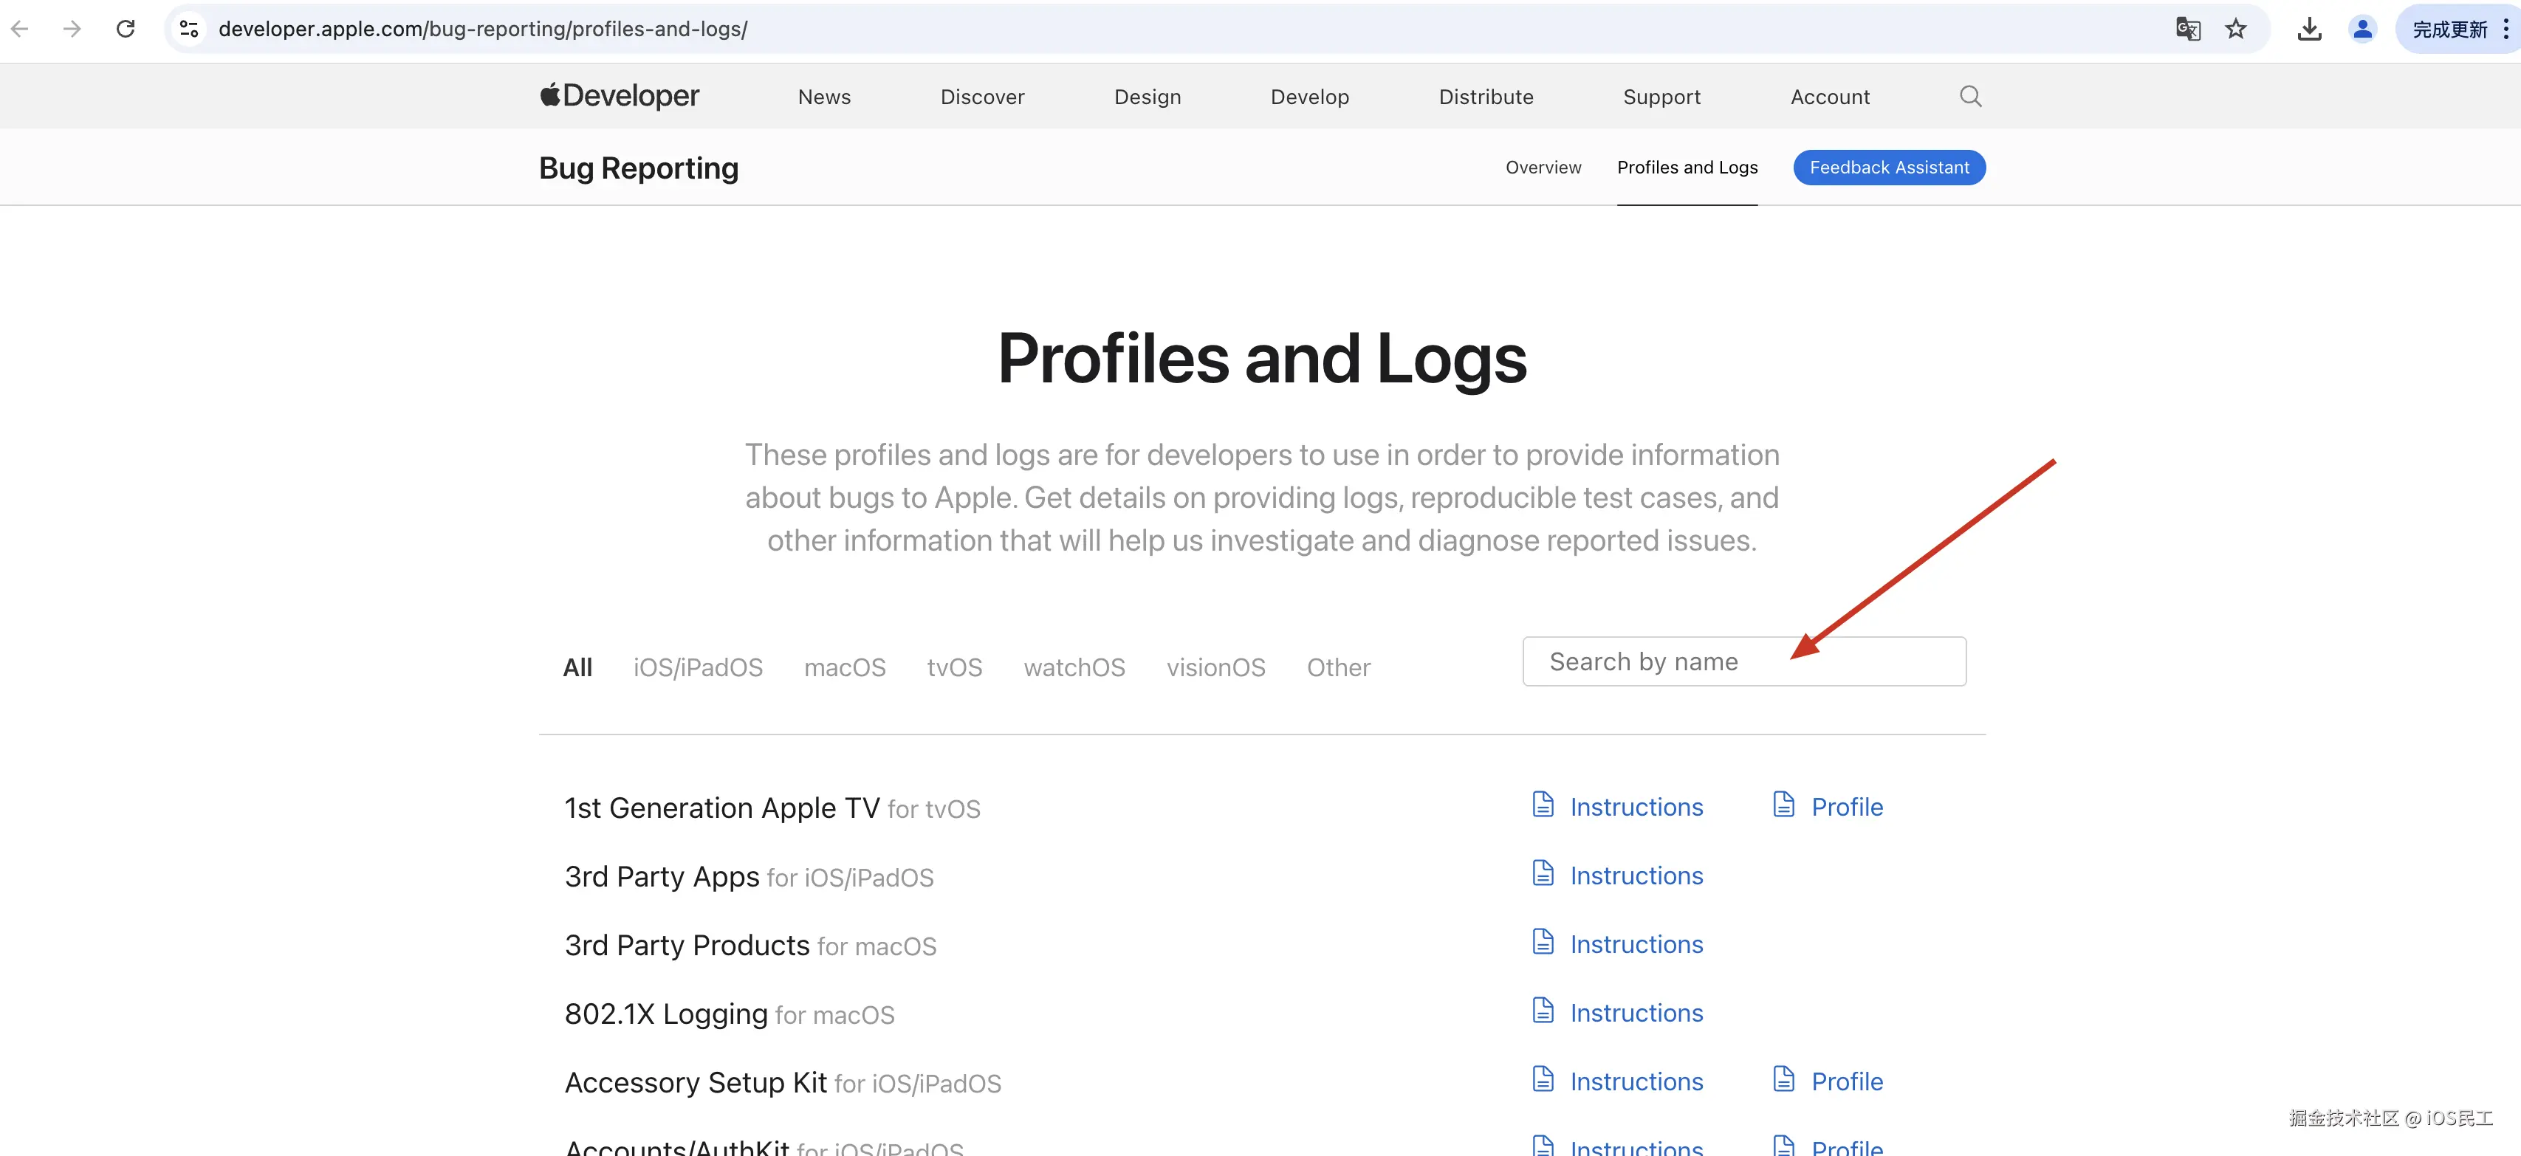2521x1156 pixels.
Task: Open Instructions for 1st Generation Apple TV
Action: (x=1636, y=807)
